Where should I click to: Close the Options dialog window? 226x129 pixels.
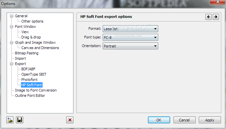pos(218,2)
